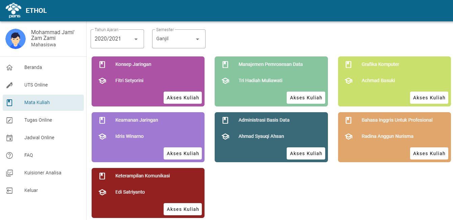
Task: Click the book icon on Konsep Jaringan card
Action: [102, 65]
